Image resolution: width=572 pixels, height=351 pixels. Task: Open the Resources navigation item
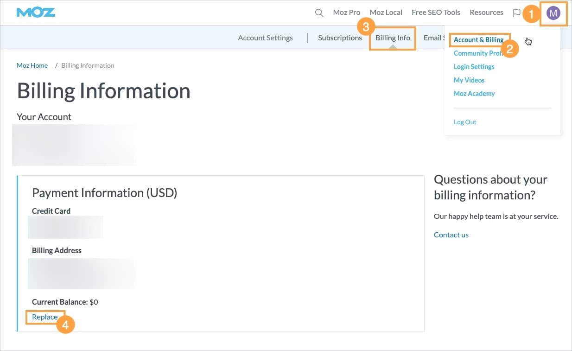486,13
